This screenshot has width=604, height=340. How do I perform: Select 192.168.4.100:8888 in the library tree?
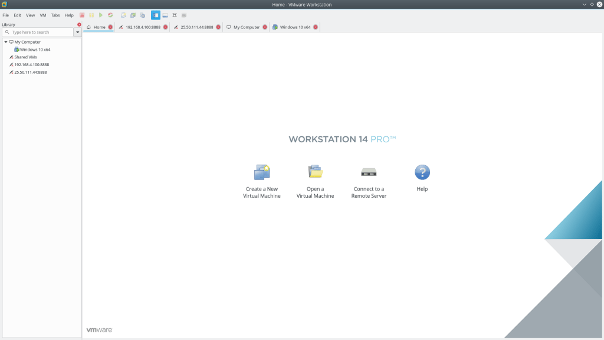click(x=32, y=65)
